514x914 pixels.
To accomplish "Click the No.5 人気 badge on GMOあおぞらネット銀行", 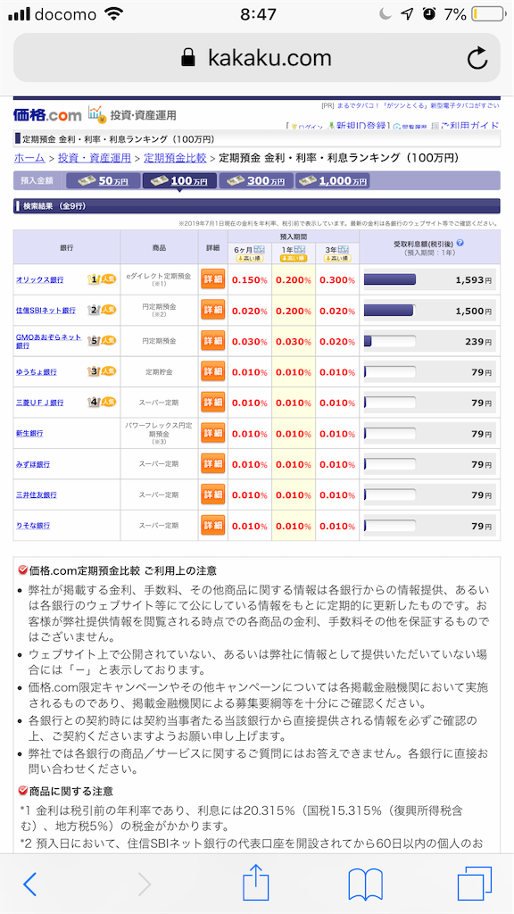I will tap(102, 341).
